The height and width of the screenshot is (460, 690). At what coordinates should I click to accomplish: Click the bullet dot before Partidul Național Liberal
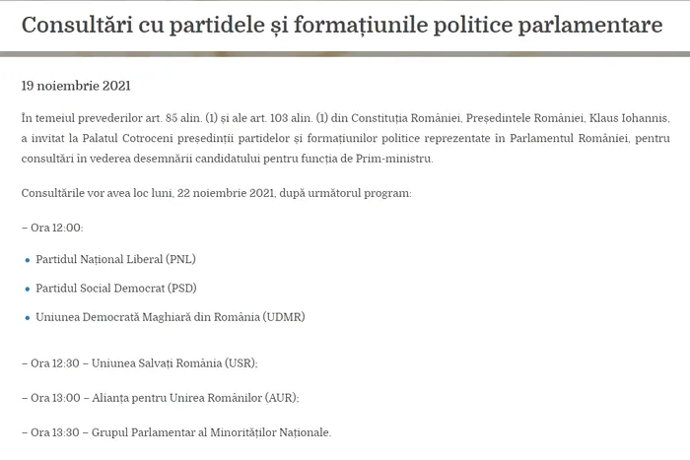tap(28, 260)
